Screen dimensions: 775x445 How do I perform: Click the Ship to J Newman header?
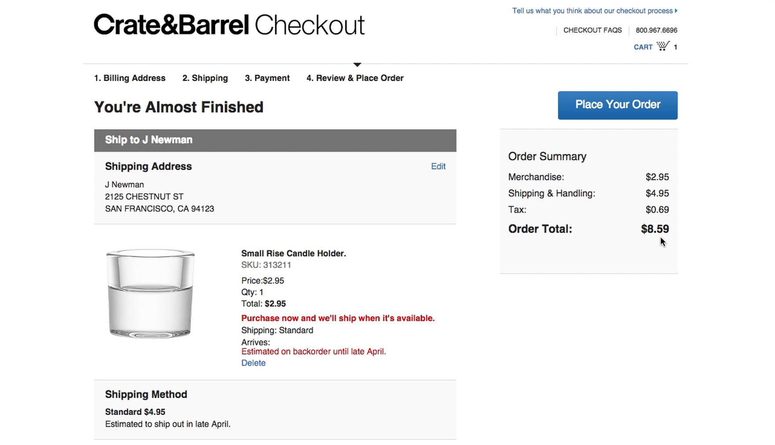pos(148,140)
